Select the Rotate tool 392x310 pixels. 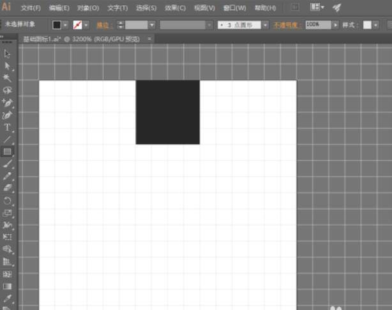tap(8, 201)
